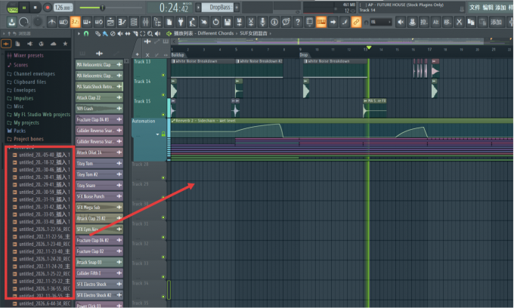
Task: Select the playlist delete tool
Action: coord(113,33)
